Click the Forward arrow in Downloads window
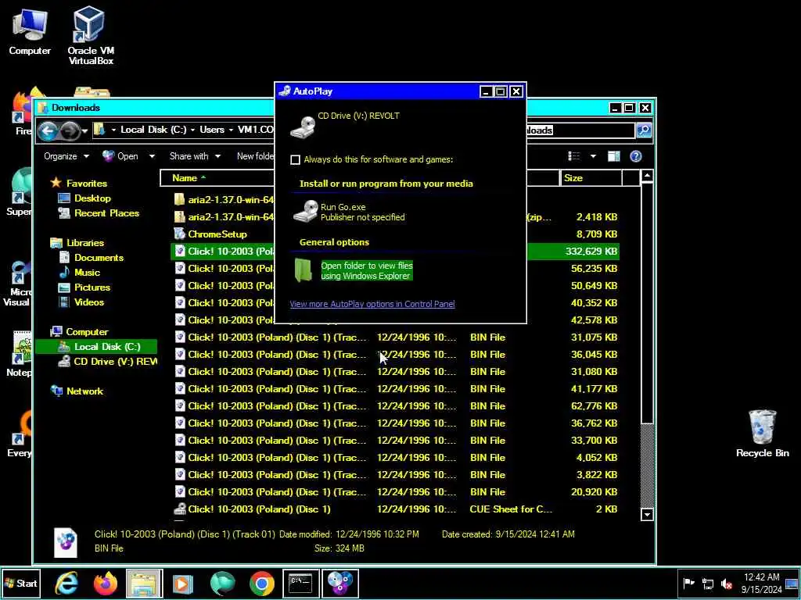This screenshot has width=801, height=600. [70, 130]
